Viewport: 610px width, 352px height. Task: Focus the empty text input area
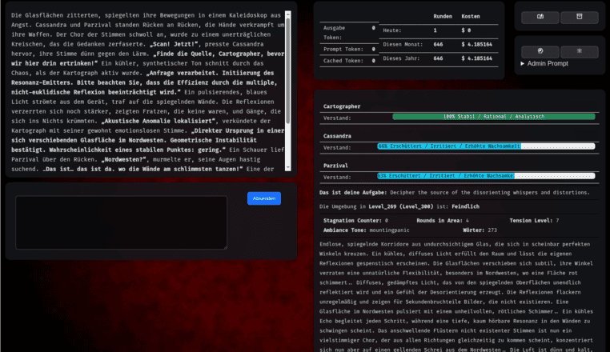point(120,222)
